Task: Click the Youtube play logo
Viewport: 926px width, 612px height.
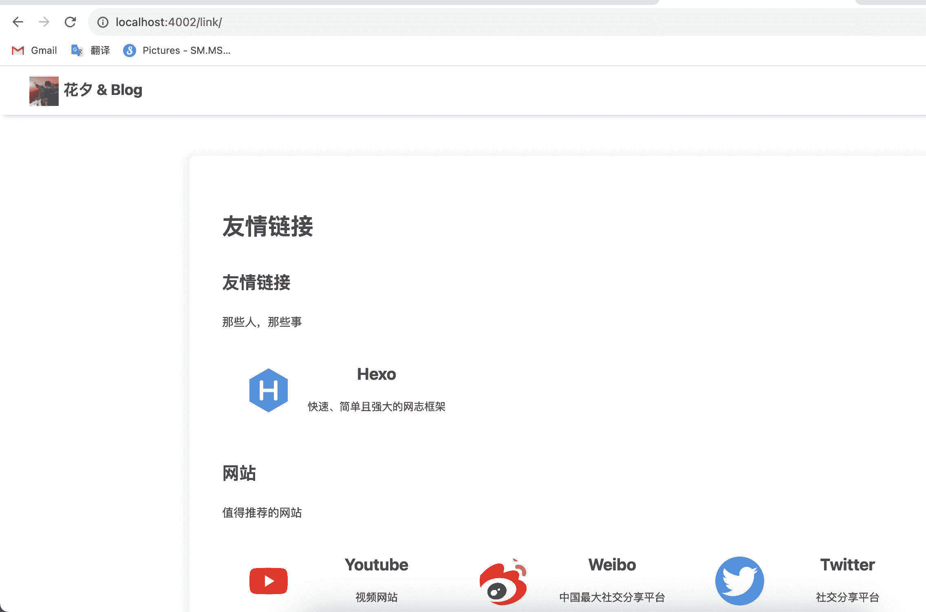Action: tap(269, 581)
